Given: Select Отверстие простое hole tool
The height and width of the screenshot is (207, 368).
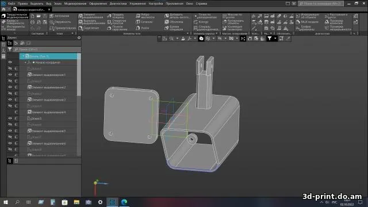Looking at the screenshot, I should 117,22.
